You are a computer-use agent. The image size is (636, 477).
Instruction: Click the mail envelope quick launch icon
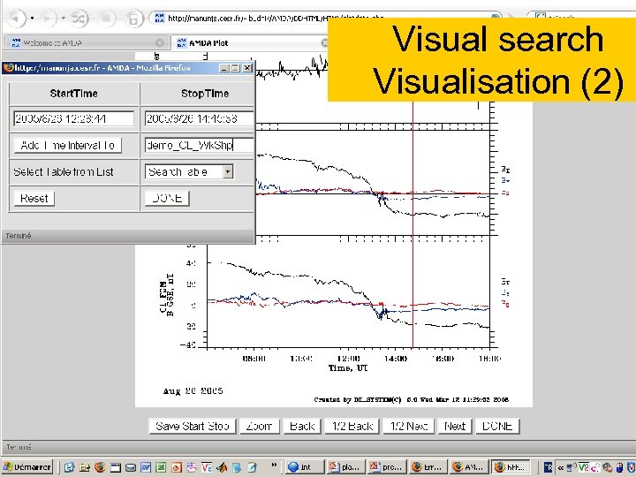coord(130,467)
